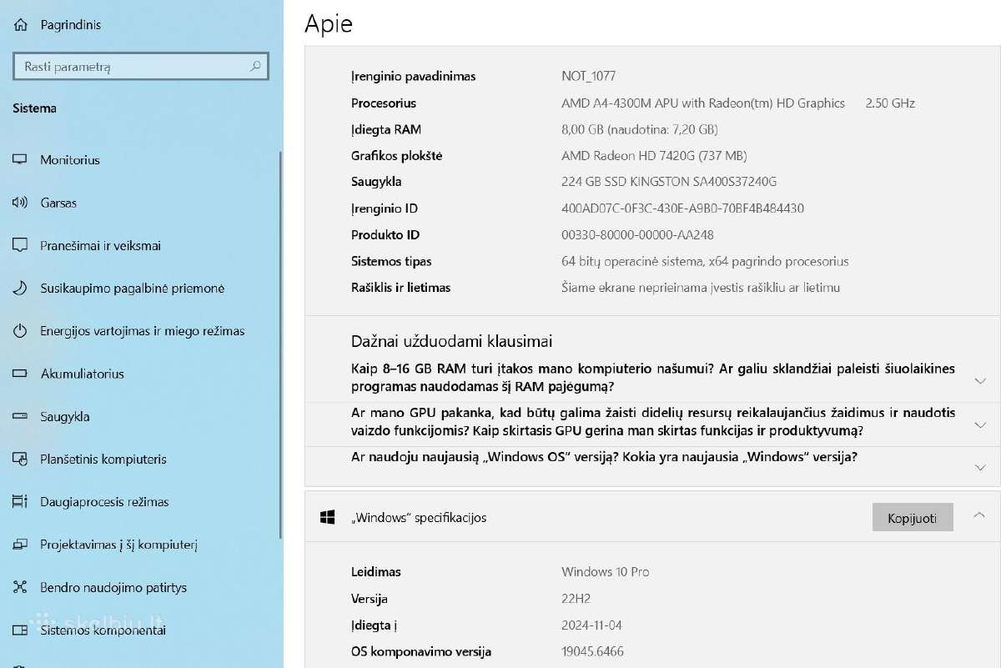1001x668 pixels.
Task: Click storage value 224 GB SSD KINGSTON
Action: [x=669, y=182]
